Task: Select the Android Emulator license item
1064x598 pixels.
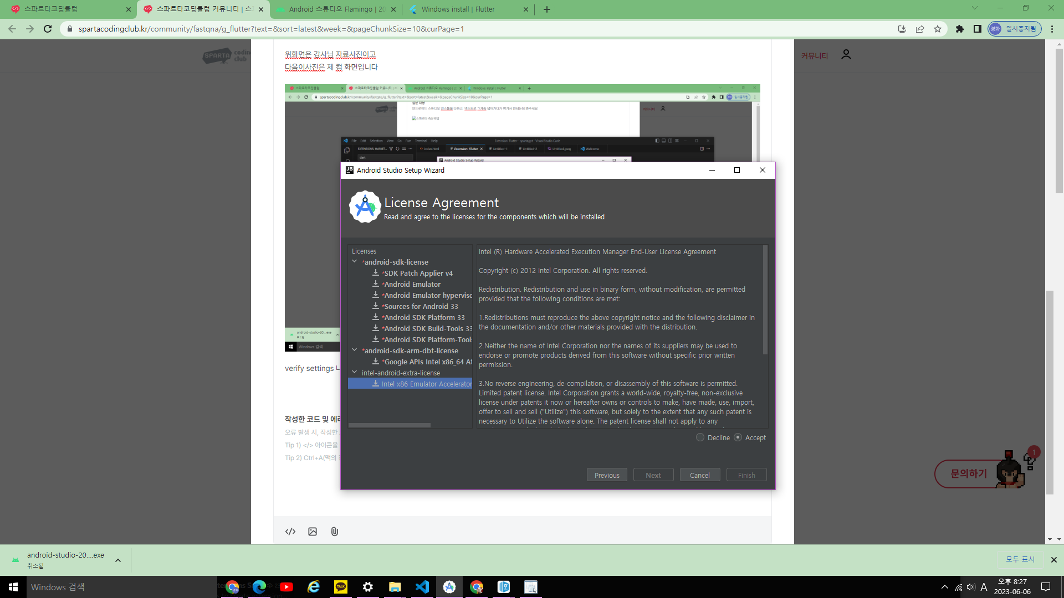Action: click(412, 284)
